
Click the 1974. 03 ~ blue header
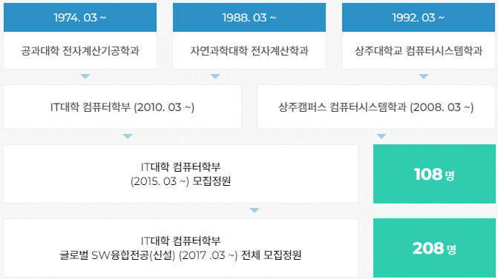80,18
